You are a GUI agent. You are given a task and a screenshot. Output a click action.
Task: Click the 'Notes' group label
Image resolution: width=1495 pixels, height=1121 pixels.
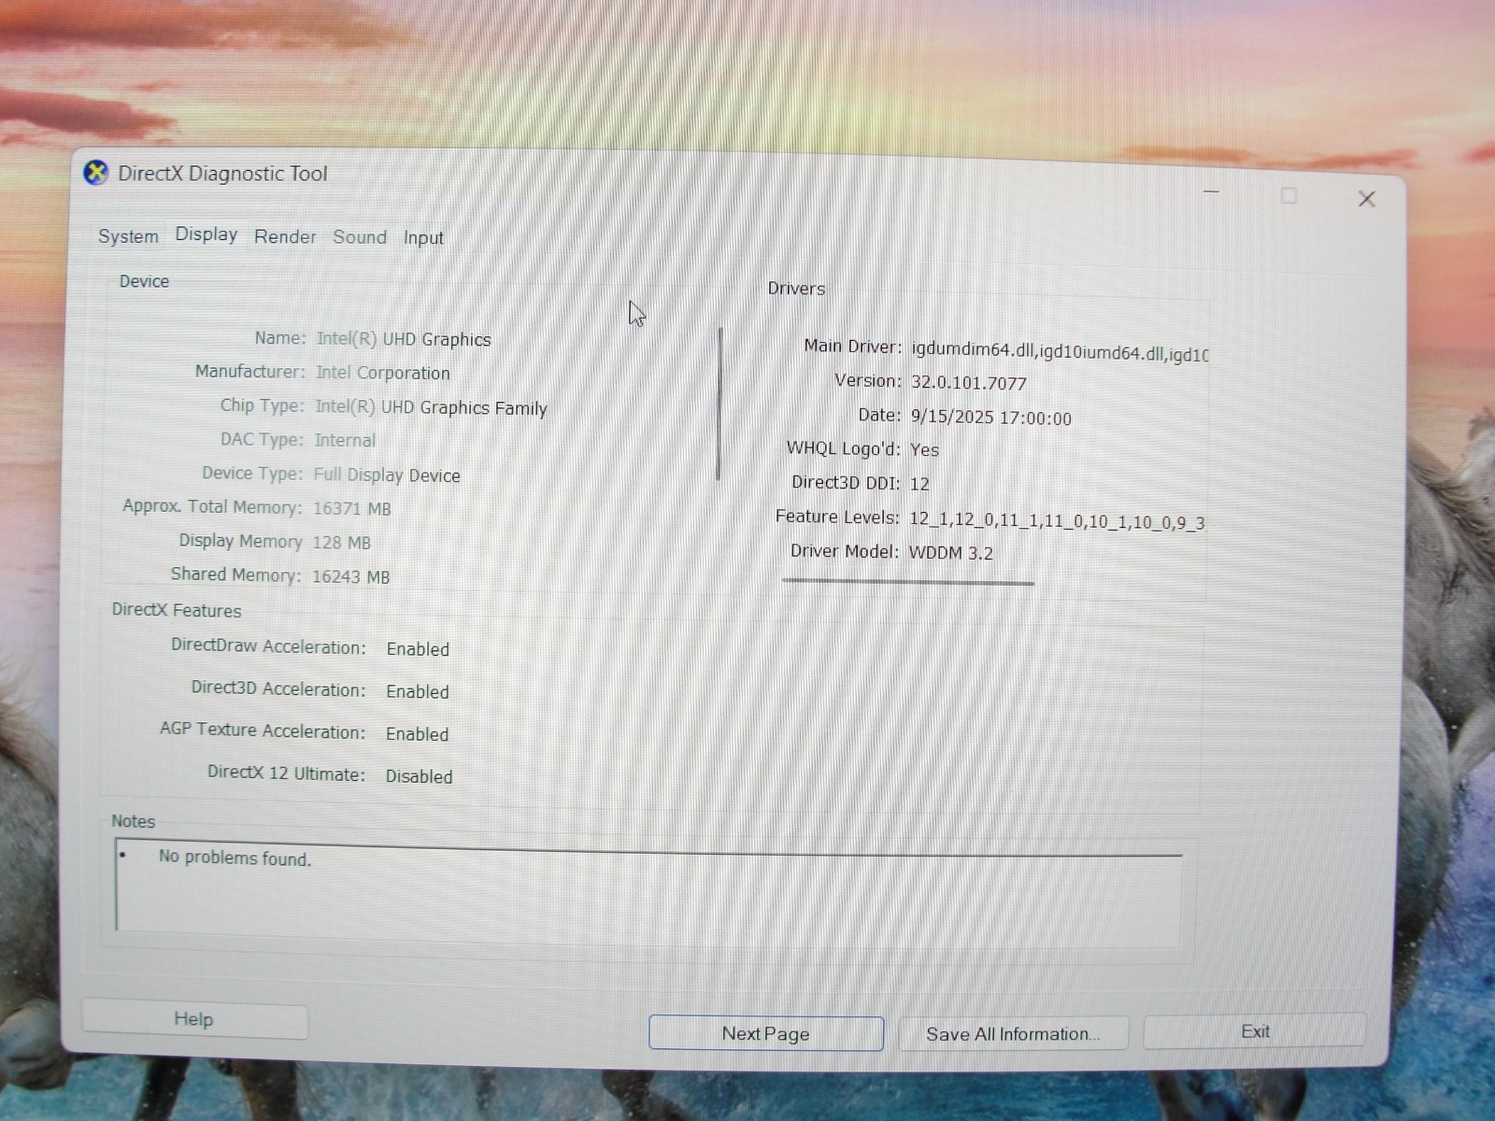pyautogui.click(x=133, y=821)
